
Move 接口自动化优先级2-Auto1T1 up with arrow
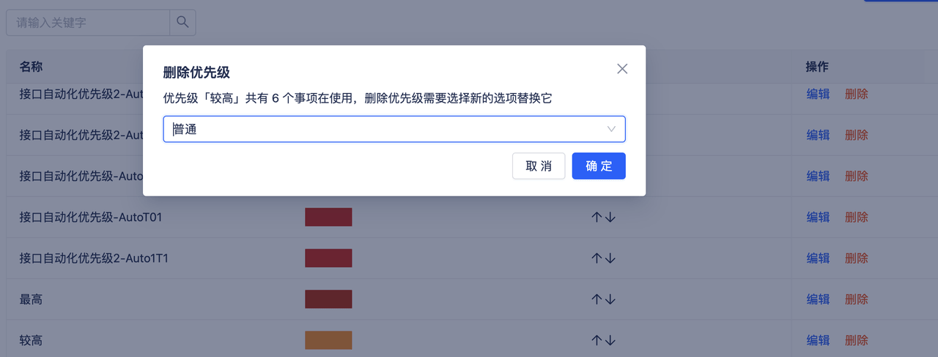point(597,258)
